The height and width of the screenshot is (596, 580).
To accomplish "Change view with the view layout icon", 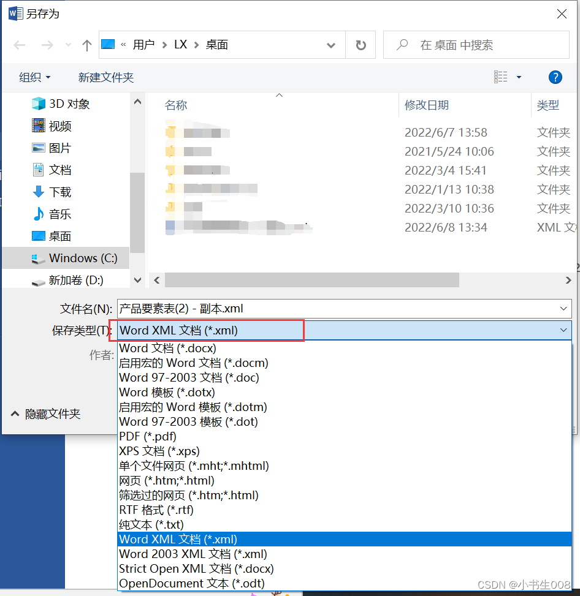I will coord(501,77).
